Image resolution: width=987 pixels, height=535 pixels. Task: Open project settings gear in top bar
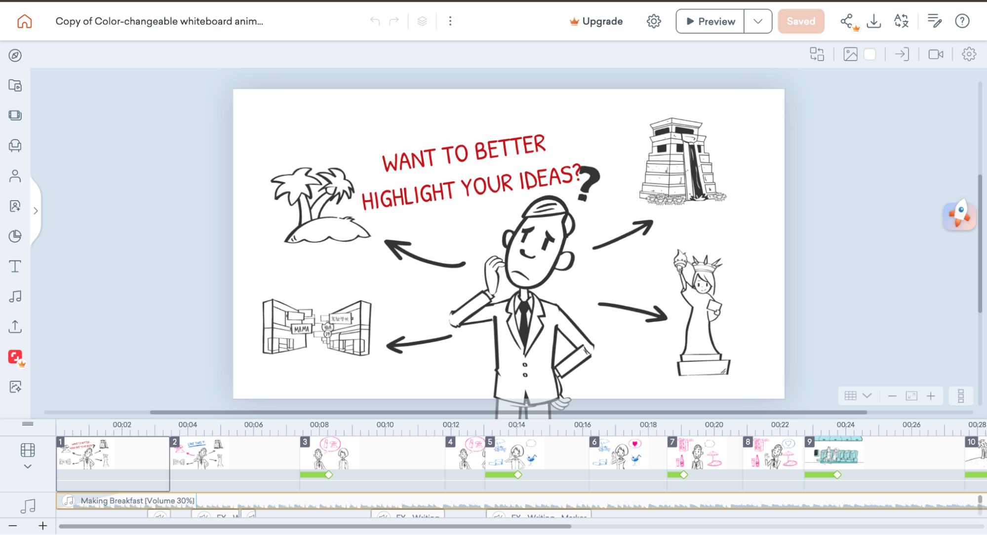click(654, 21)
